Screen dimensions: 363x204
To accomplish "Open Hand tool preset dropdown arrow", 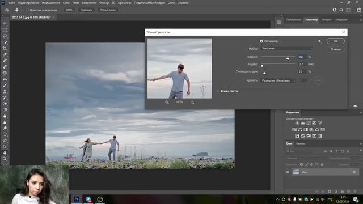I will [x=22, y=10].
